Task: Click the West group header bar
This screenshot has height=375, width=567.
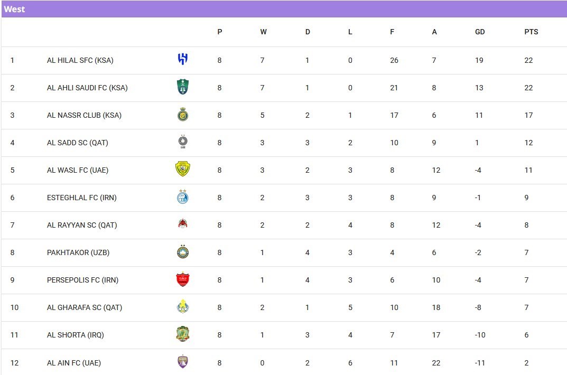Action: (x=284, y=9)
